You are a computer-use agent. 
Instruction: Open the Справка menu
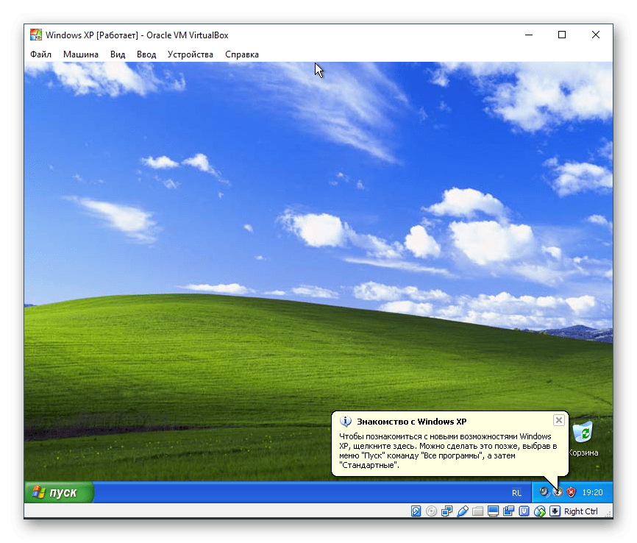pyautogui.click(x=242, y=54)
